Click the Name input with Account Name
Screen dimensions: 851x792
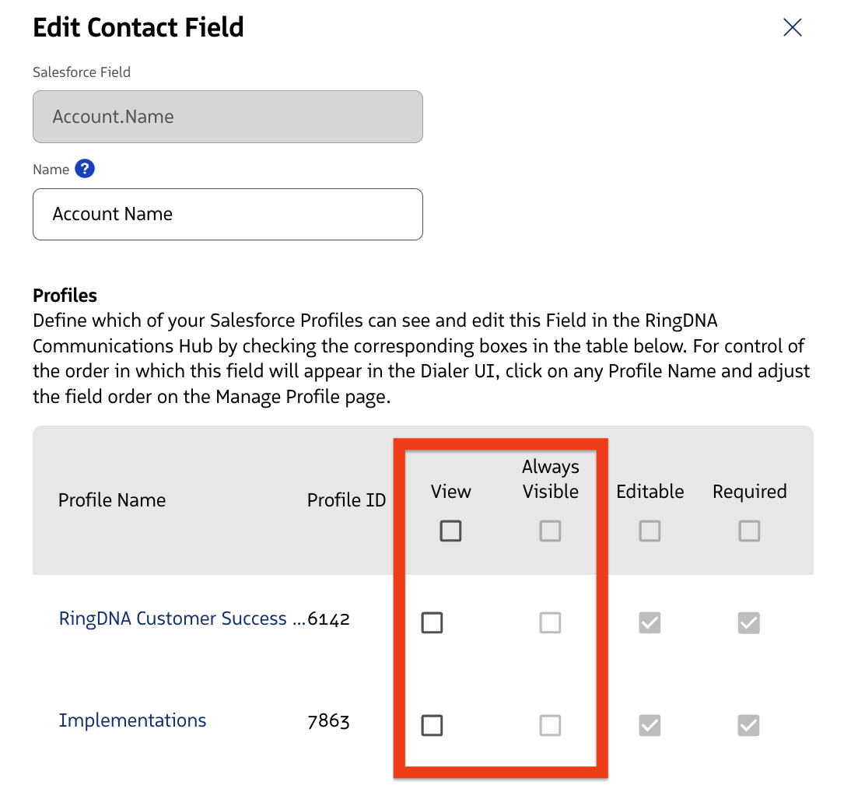[227, 214]
